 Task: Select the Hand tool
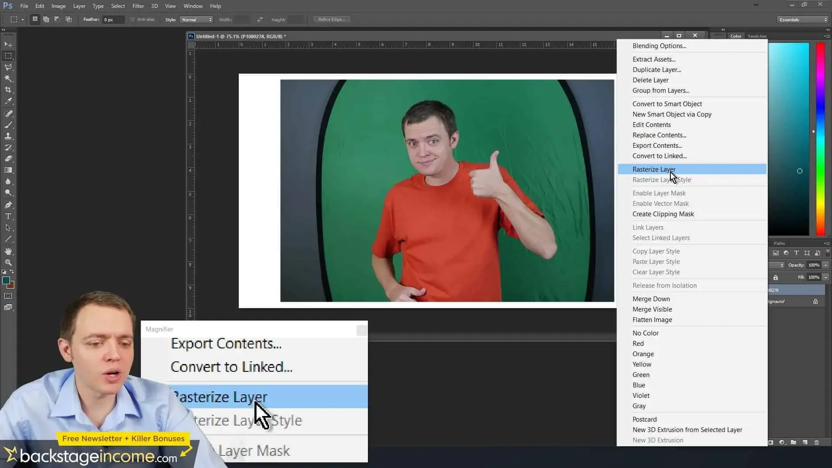9,251
